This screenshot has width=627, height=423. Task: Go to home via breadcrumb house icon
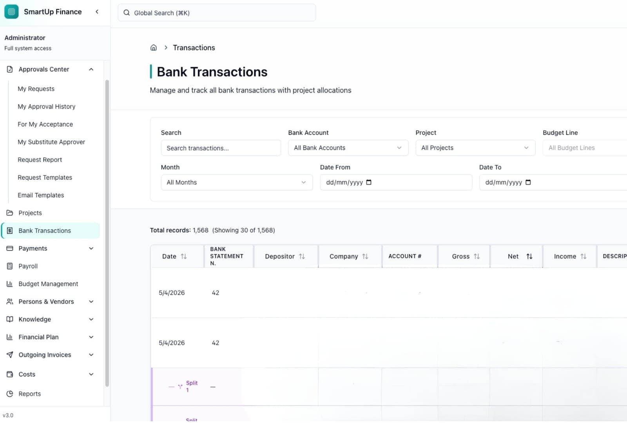coord(154,47)
